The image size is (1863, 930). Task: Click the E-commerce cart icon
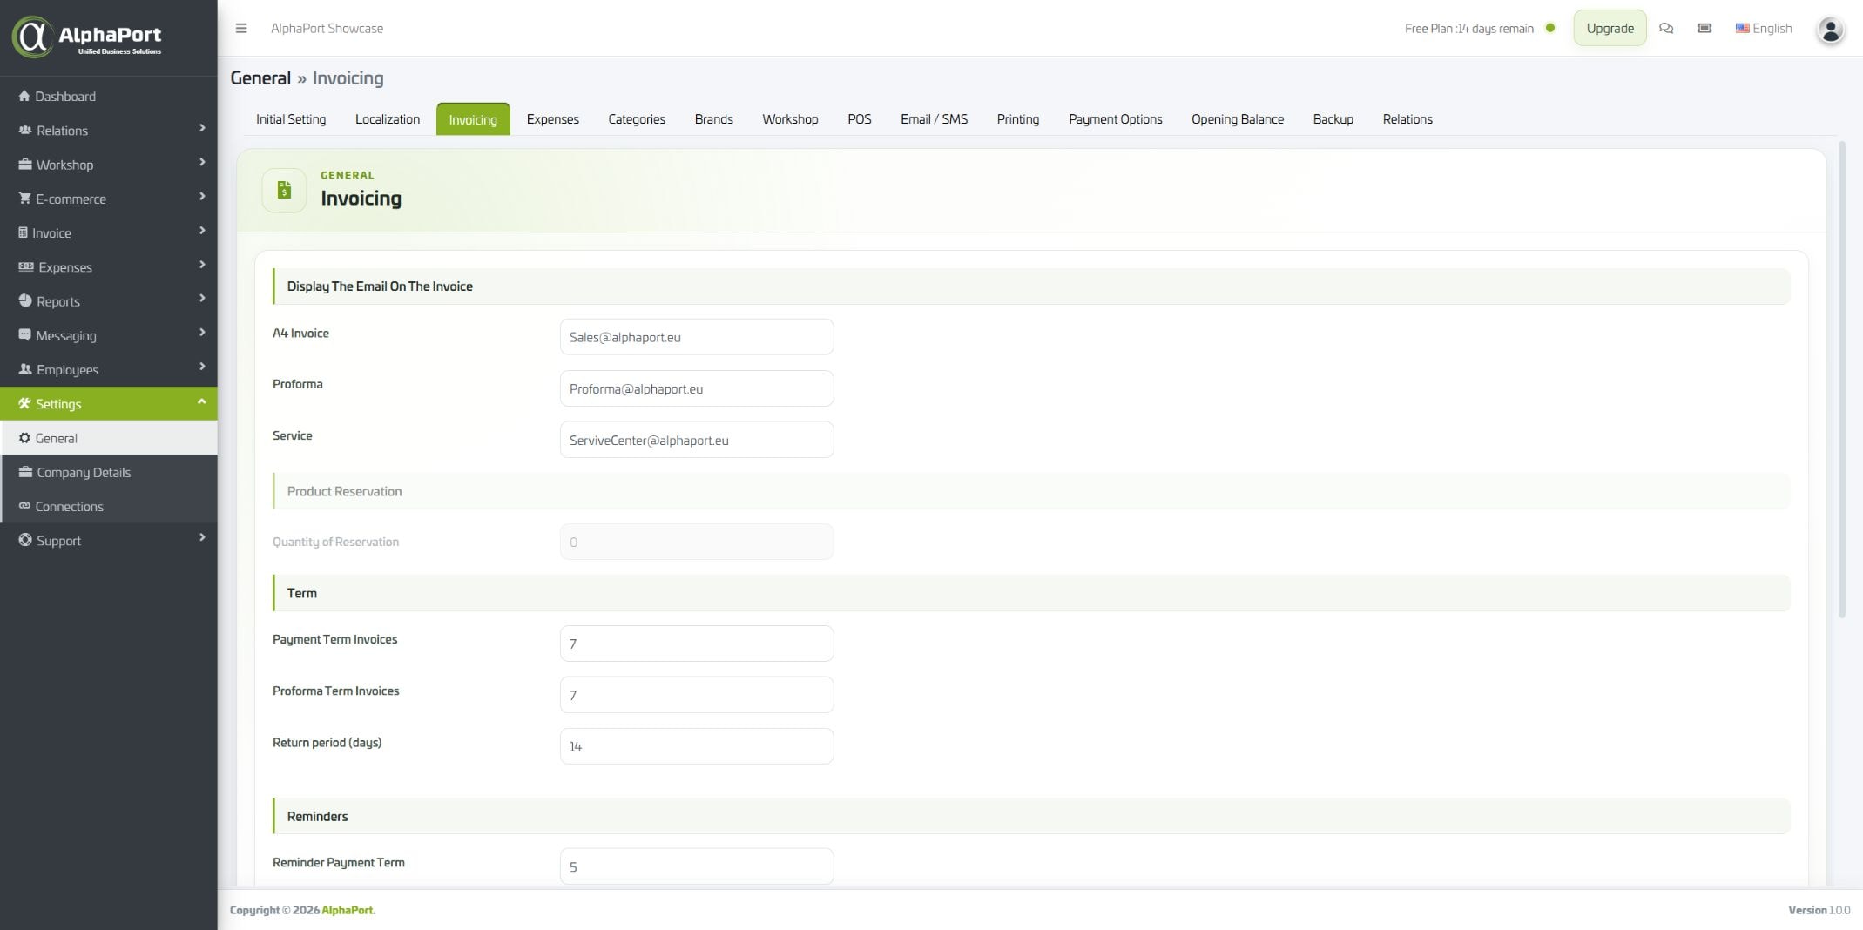pyautogui.click(x=24, y=198)
